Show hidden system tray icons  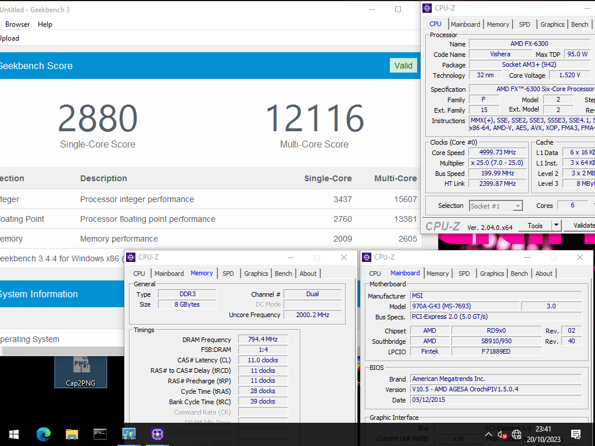(489, 434)
